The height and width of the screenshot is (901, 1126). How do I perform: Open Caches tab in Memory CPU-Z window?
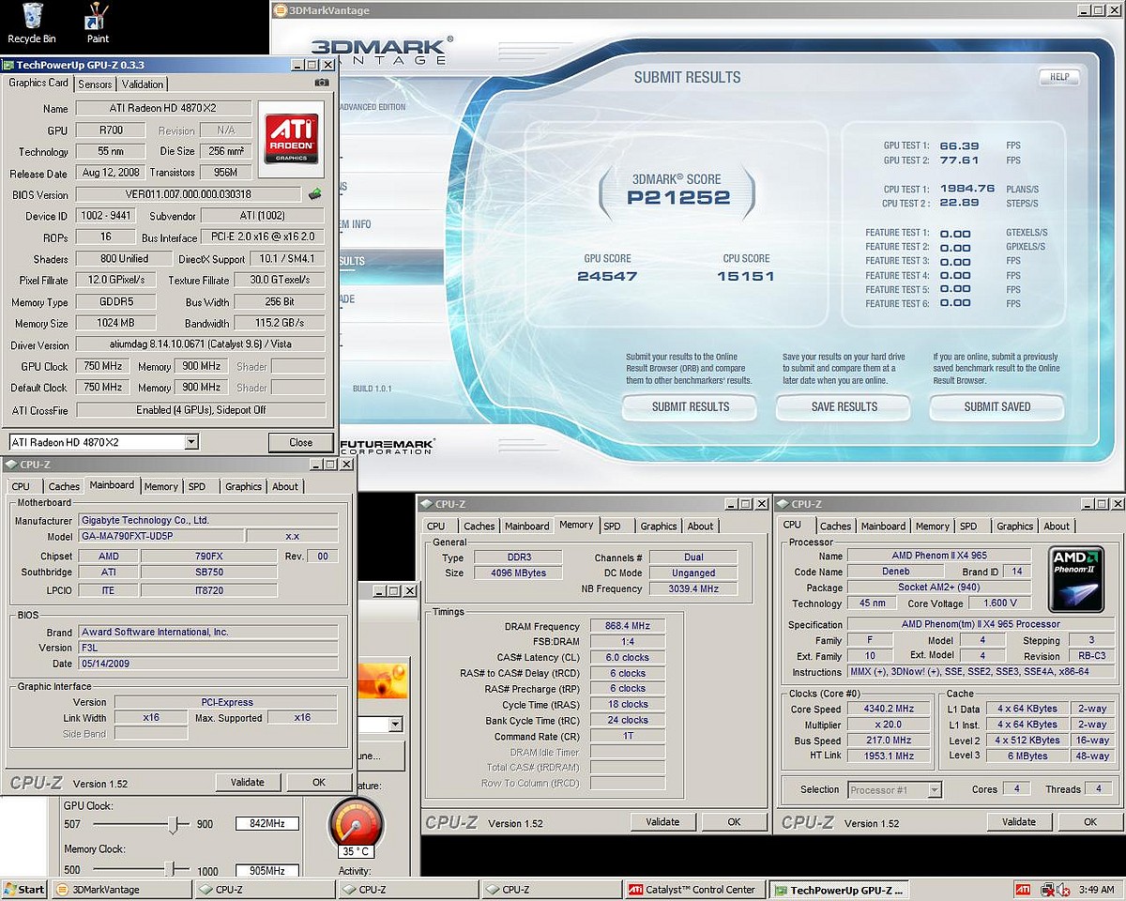[x=479, y=526]
